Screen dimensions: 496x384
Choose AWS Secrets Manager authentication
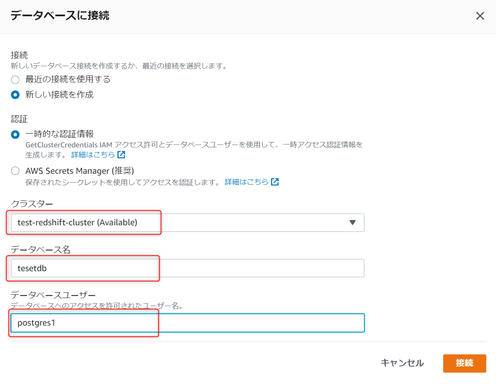point(15,171)
